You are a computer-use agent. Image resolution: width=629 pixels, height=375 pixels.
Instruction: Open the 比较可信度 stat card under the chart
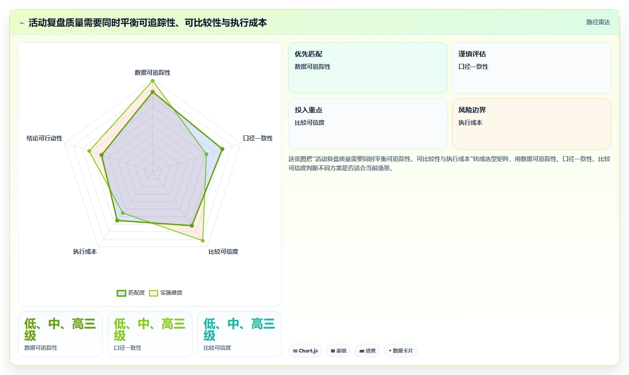(239, 334)
